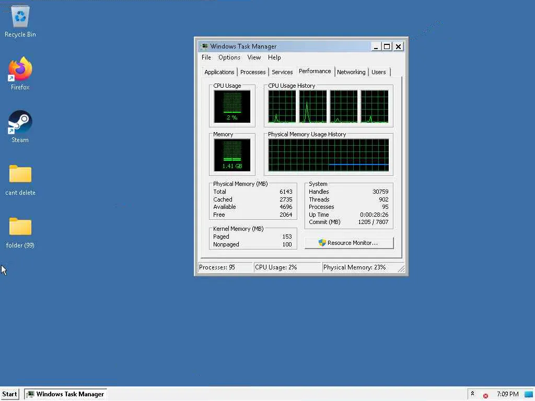Click the Free value 2064

point(286,215)
